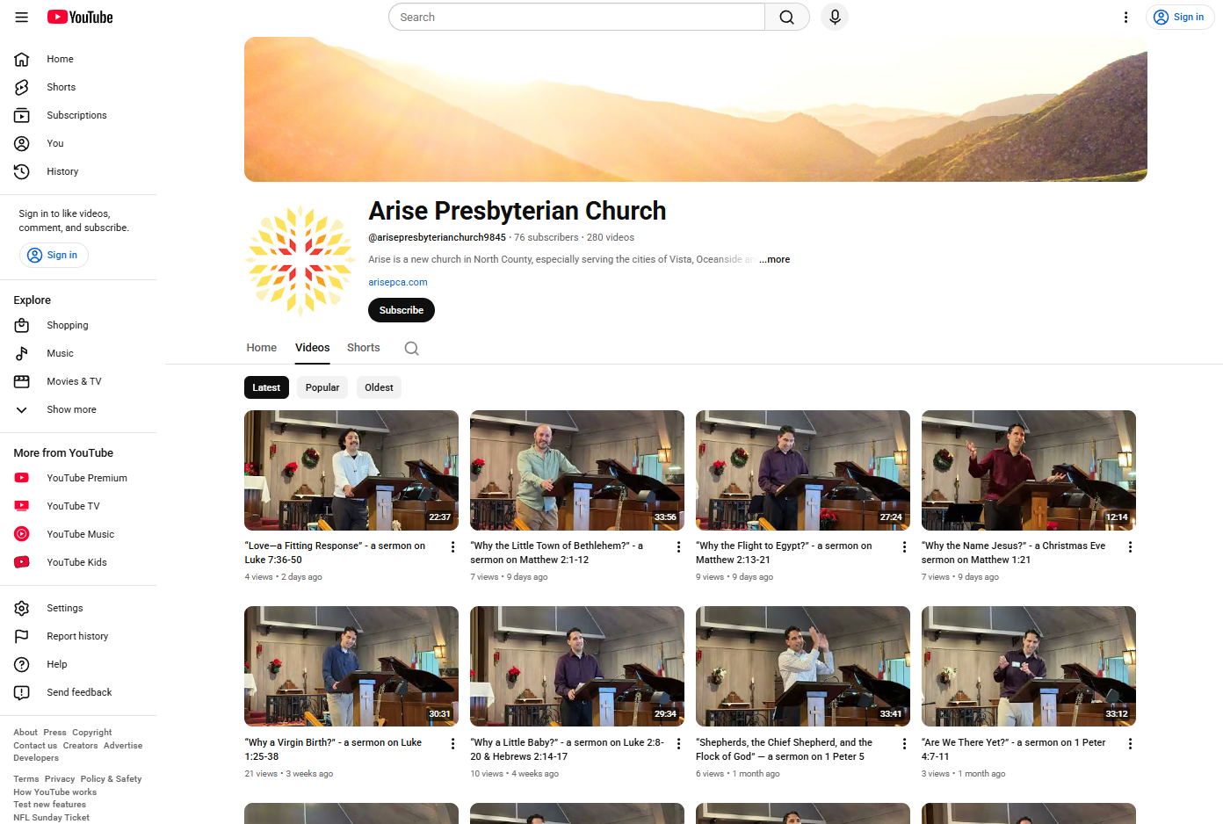The height and width of the screenshot is (824, 1223).
Task: Switch to the channel Shorts tab
Action: pos(364,348)
